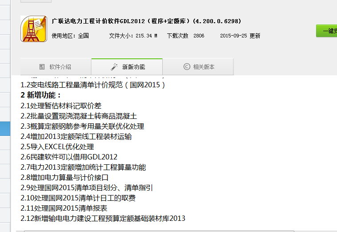Click the 使用地区: 全国 label
Screen dimensions: 337x232
[x=70, y=36]
